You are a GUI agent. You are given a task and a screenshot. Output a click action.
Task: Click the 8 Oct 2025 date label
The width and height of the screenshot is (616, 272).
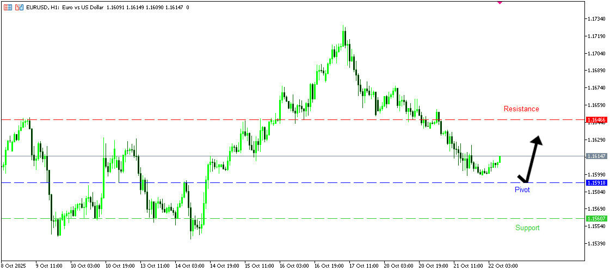(14, 266)
